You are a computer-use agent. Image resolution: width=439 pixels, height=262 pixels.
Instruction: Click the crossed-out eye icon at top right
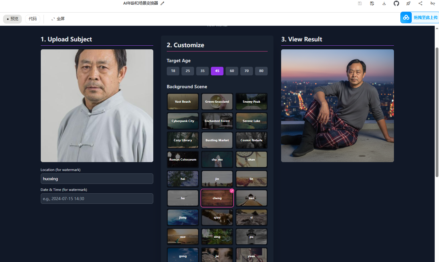pyautogui.click(x=433, y=3)
